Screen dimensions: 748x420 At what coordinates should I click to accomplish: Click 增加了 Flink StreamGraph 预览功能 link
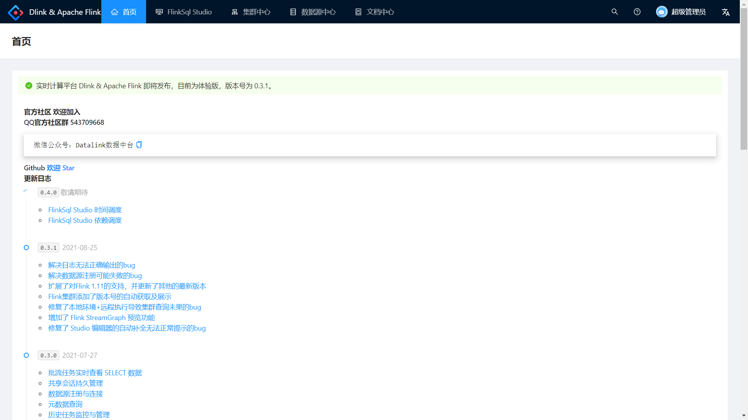pos(101,318)
